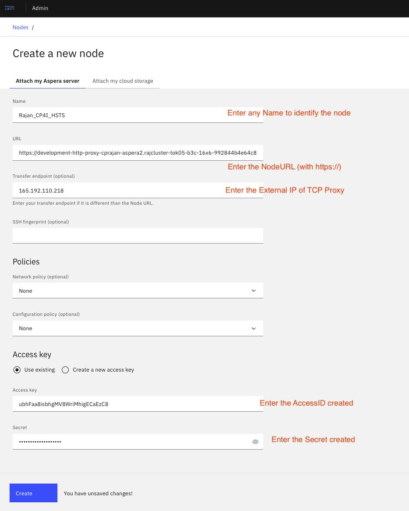Open the Configuration policy dropdown

tap(138, 328)
